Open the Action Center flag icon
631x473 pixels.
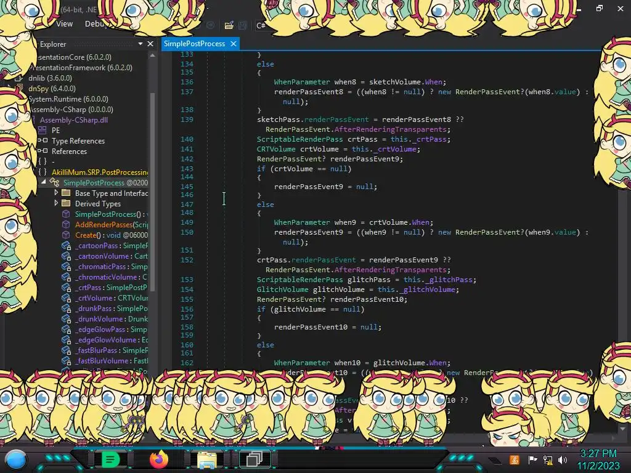pyautogui.click(x=532, y=459)
